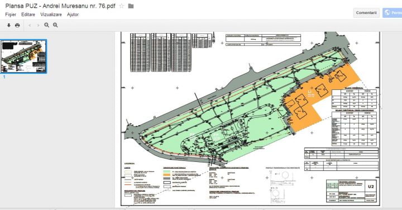Open the Editare menu
The image size is (402, 210).
click(x=28, y=15)
